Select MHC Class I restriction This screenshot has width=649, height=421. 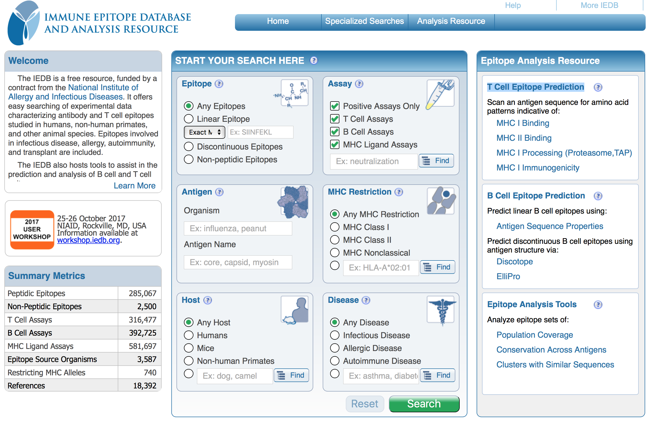[x=335, y=227]
